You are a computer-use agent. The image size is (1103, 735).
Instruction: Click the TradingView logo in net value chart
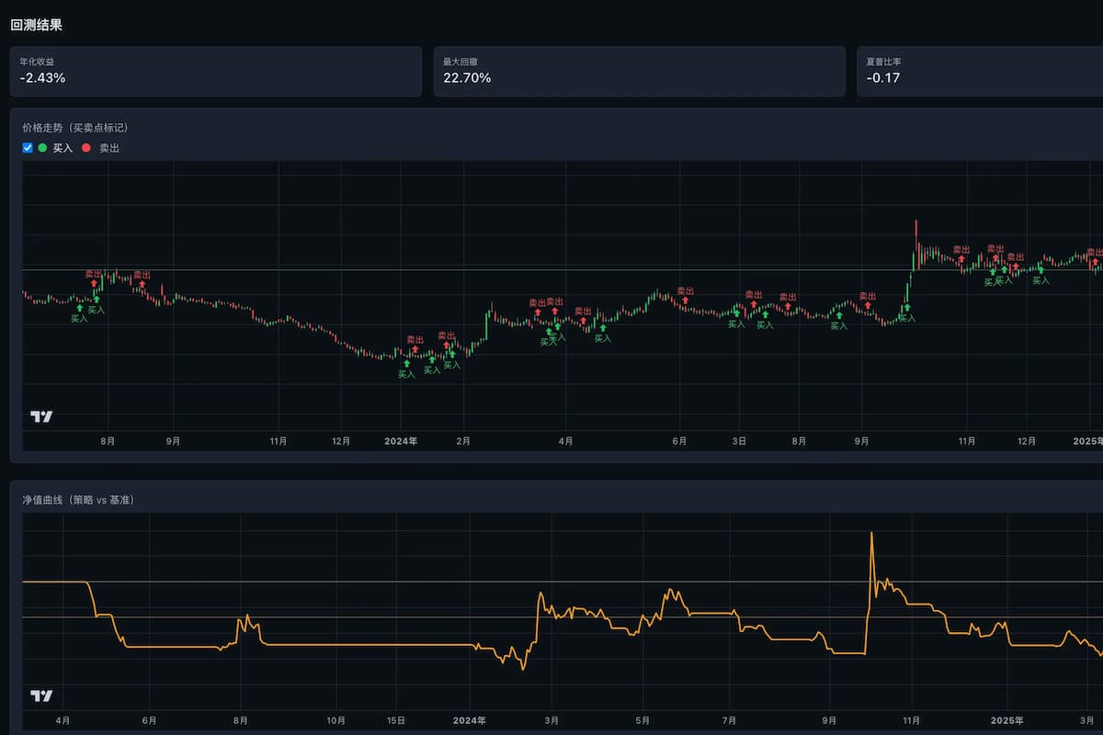click(x=41, y=695)
